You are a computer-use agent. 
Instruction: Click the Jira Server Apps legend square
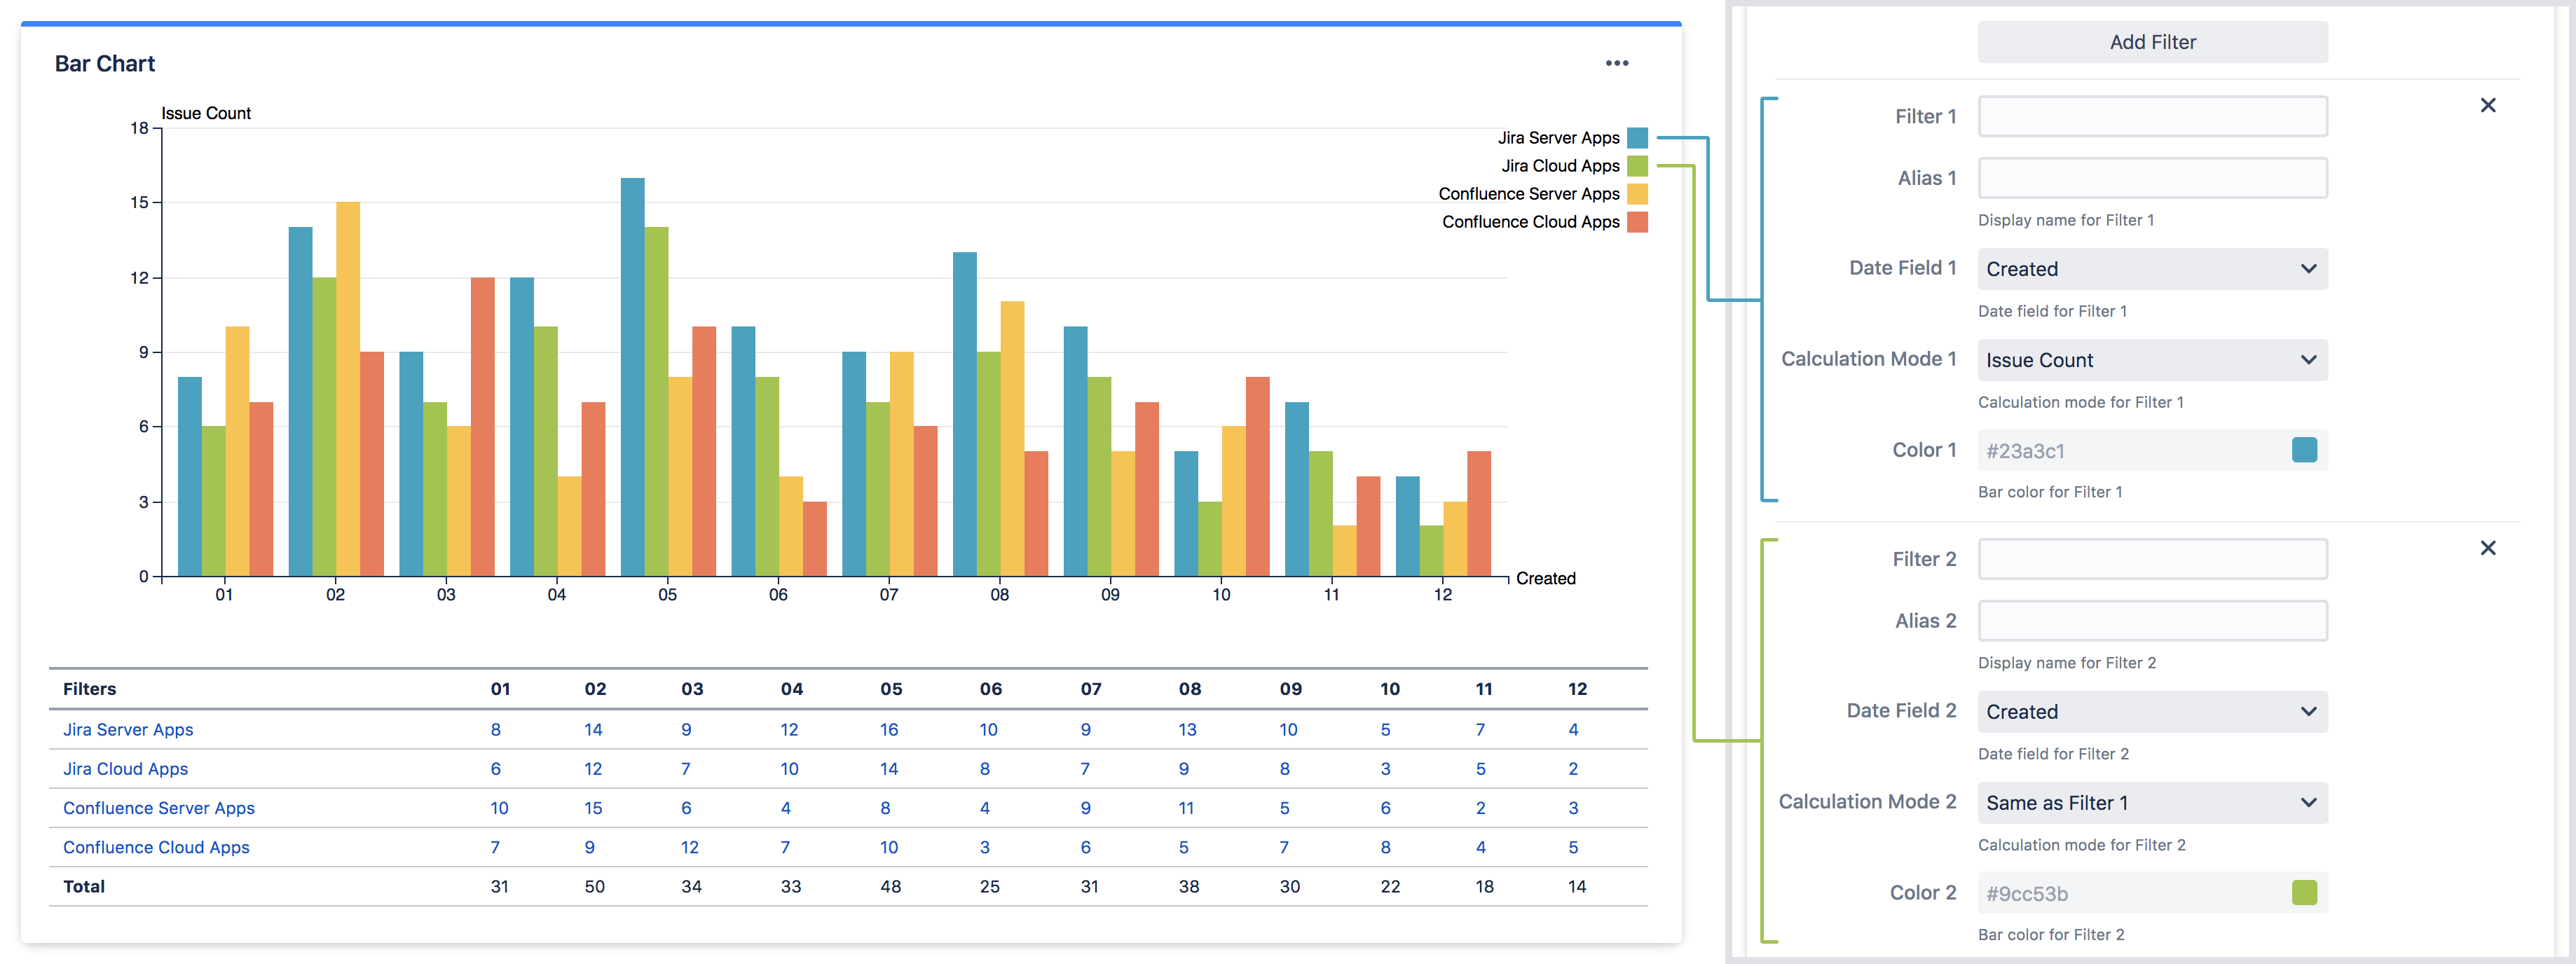[x=1637, y=138]
